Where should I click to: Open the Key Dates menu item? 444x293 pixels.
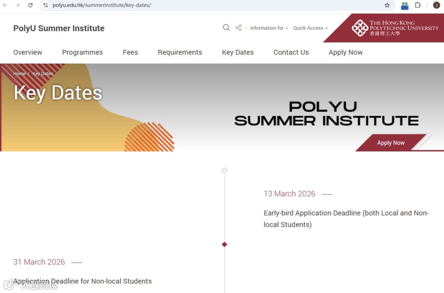point(238,52)
